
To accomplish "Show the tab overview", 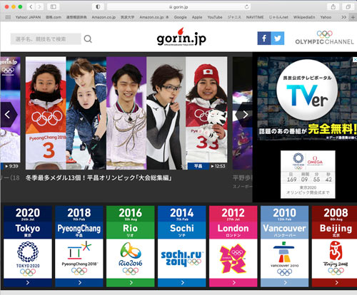I will [x=348, y=7].
